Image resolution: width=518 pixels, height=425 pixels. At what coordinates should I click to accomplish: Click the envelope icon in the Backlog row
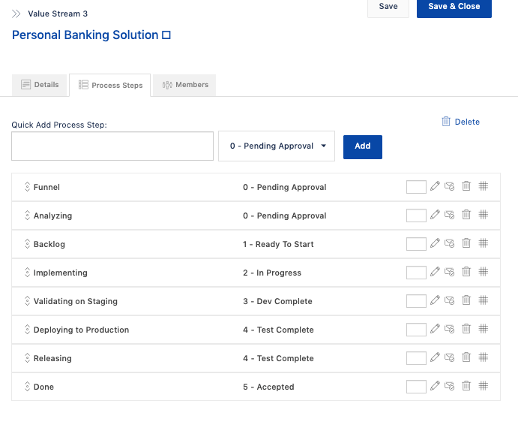coord(450,243)
